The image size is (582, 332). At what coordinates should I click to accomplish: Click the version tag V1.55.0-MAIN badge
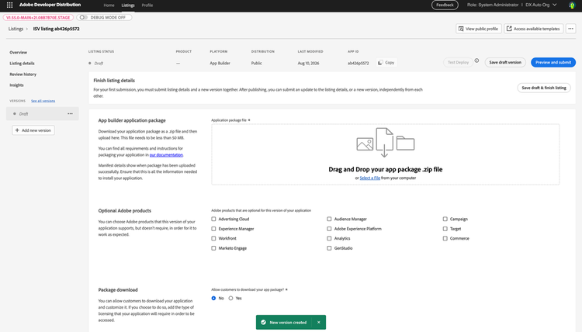click(38, 17)
